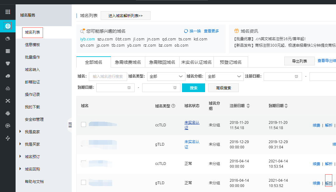The width and height of the screenshot is (336, 192).
Task: Click 续费 link in the 2018-11-20 ccTLD row
Action: point(316,125)
